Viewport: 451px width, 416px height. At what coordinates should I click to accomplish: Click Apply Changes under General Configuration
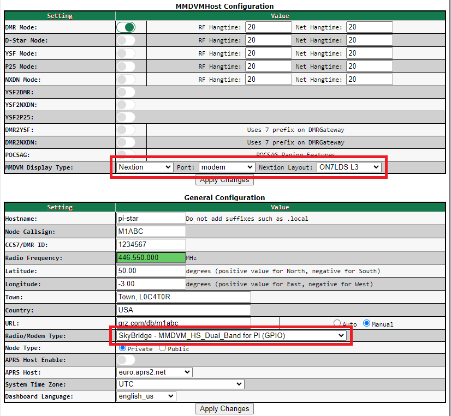coord(224,408)
